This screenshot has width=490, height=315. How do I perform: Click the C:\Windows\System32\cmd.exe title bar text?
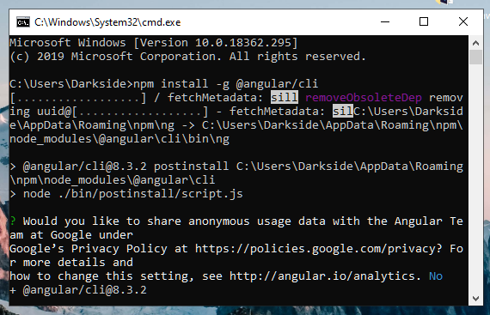107,22
